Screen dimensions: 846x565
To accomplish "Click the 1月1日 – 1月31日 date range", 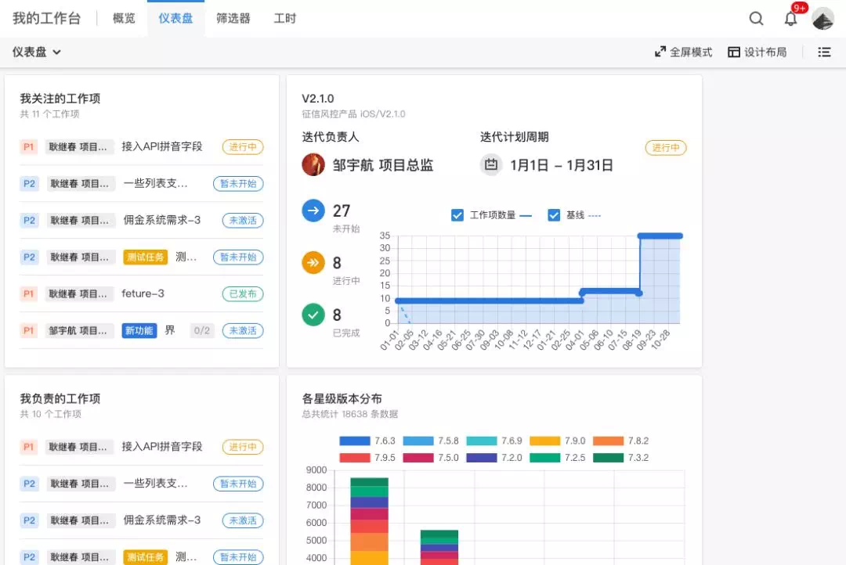I will click(x=562, y=165).
